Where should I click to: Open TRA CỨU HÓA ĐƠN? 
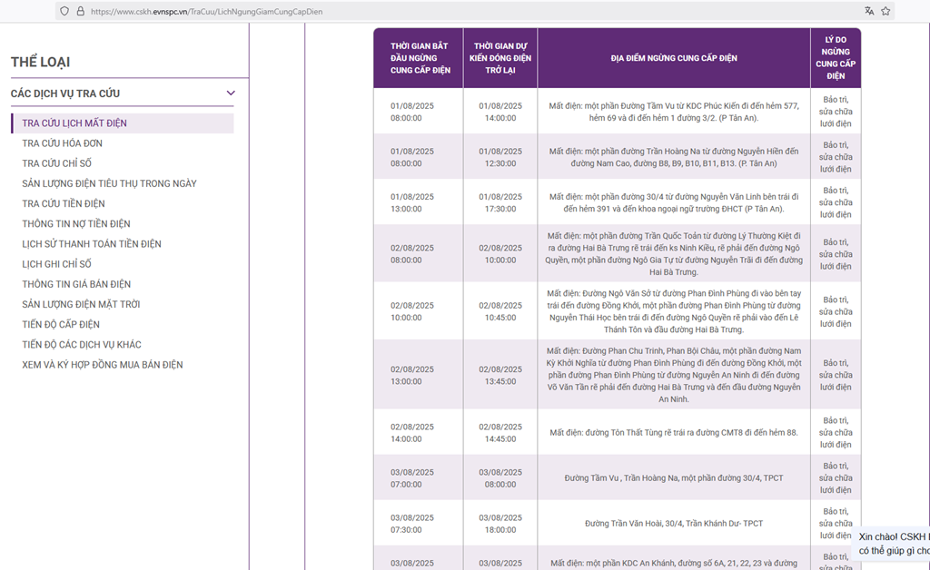tap(62, 143)
